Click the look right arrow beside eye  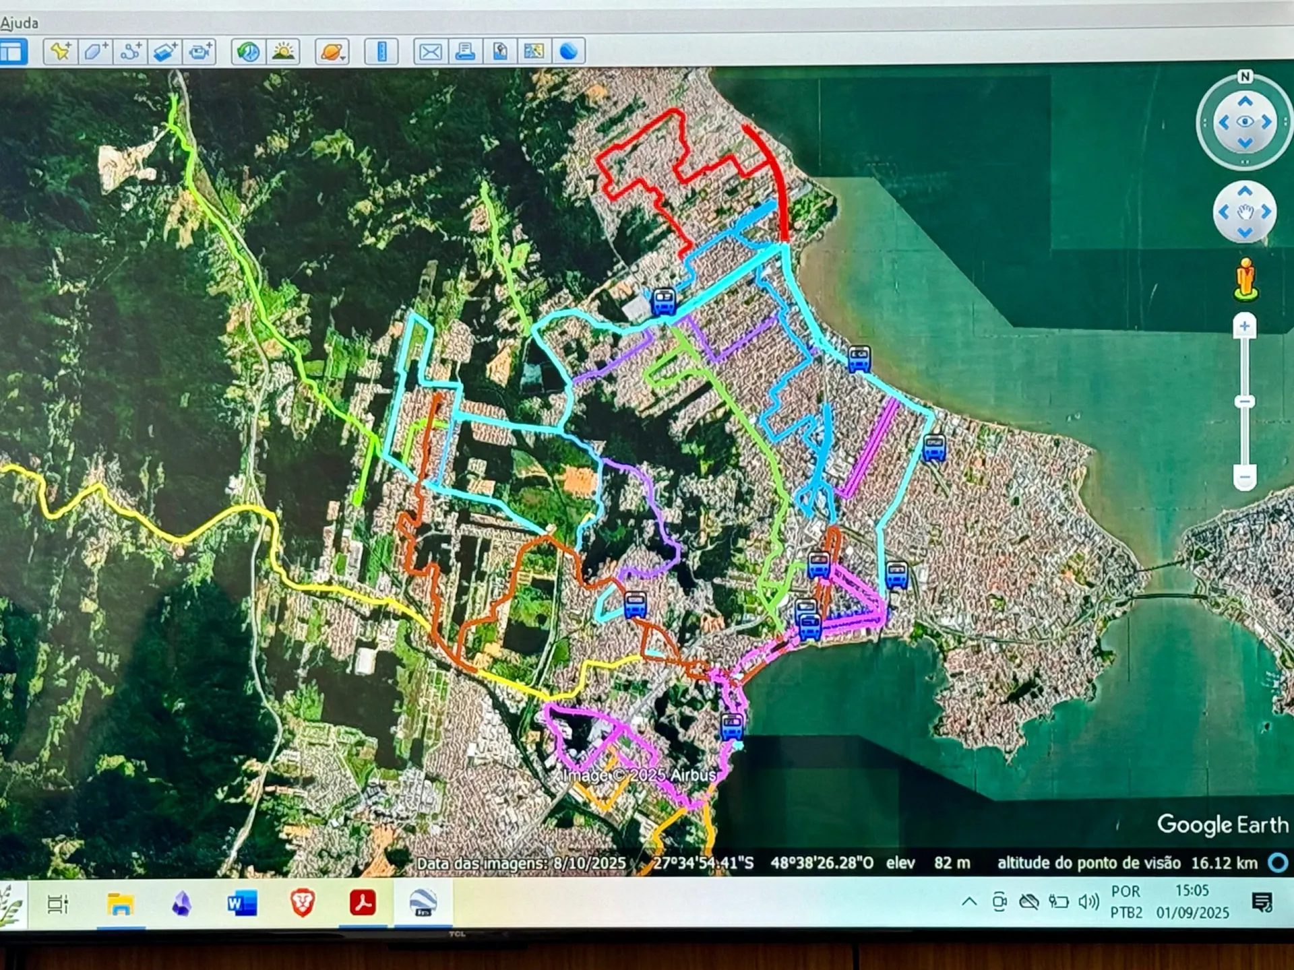[1266, 122]
